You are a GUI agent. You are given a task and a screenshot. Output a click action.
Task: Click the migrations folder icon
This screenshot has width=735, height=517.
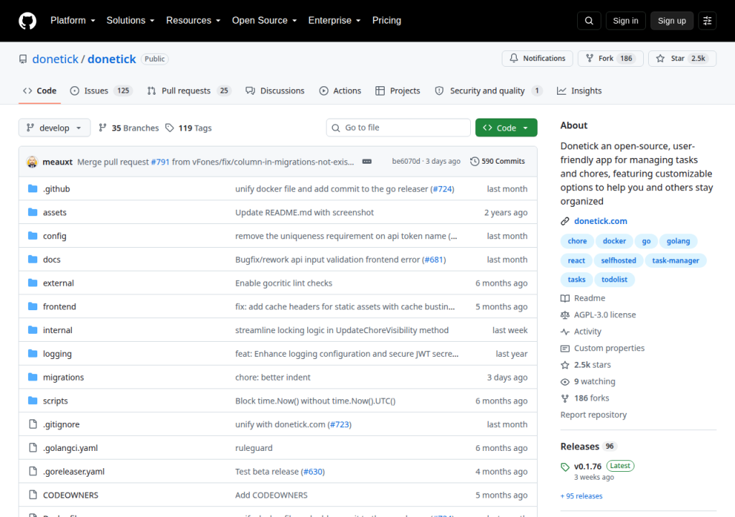tap(32, 377)
